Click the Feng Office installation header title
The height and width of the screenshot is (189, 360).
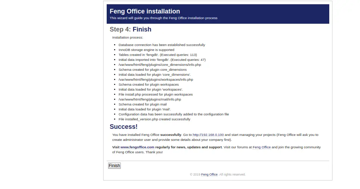pyautogui.click(x=145, y=11)
